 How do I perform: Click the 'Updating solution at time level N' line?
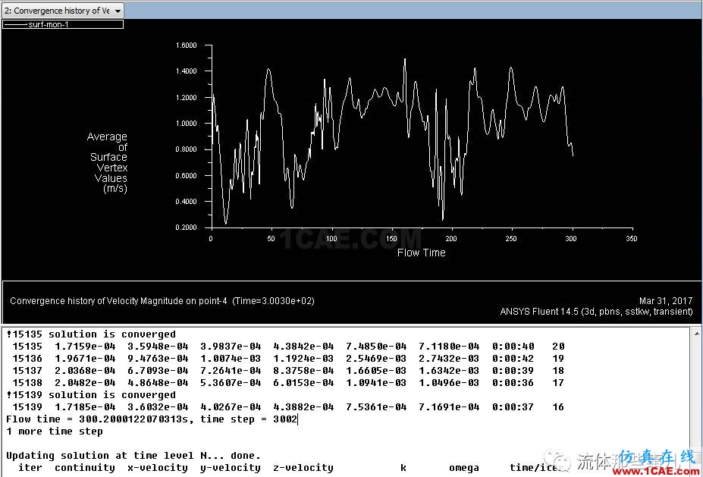(133, 456)
